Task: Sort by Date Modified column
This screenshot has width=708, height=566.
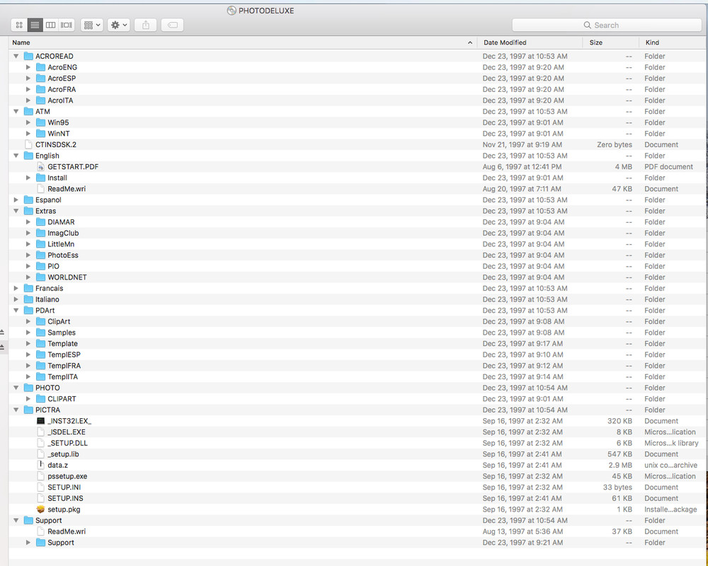Action: coord(530,42)
